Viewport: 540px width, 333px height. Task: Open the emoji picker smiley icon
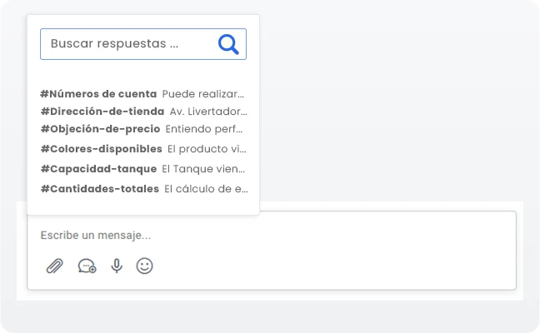tap(145, 266)
